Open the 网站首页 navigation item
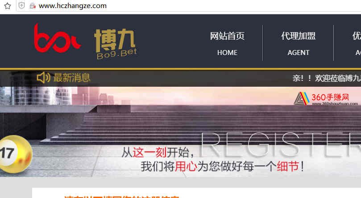The height and width of the screenshot is (198, 361). click(227, 36)
